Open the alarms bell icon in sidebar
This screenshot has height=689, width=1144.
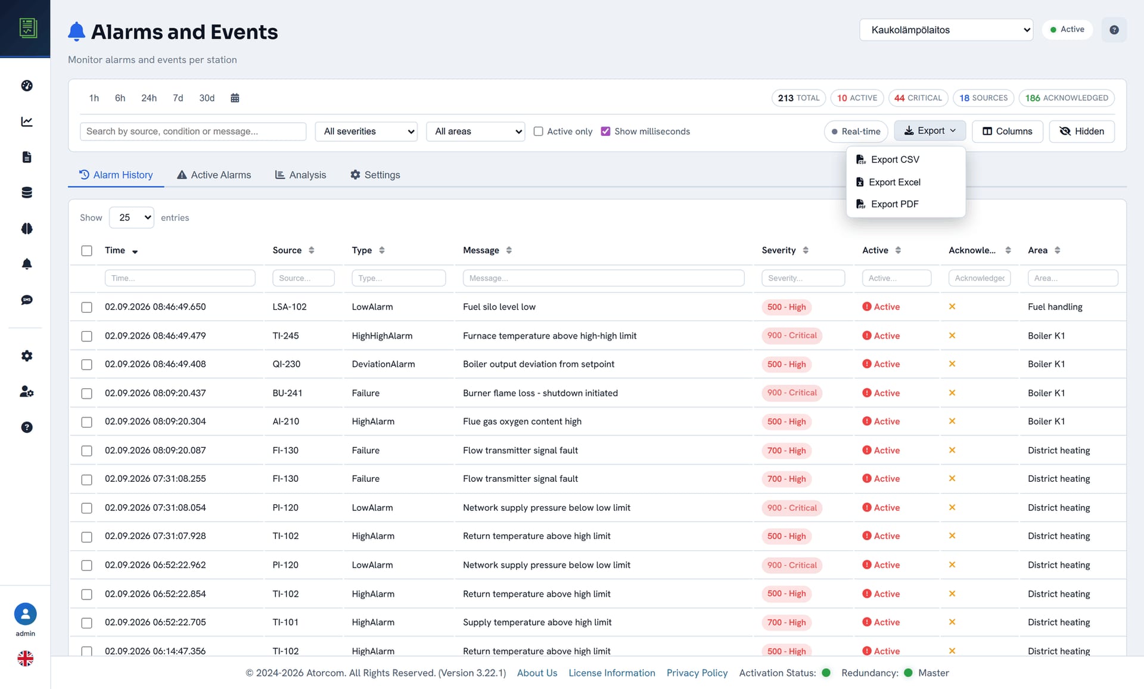pyautogui.click(x=27, y=264)
